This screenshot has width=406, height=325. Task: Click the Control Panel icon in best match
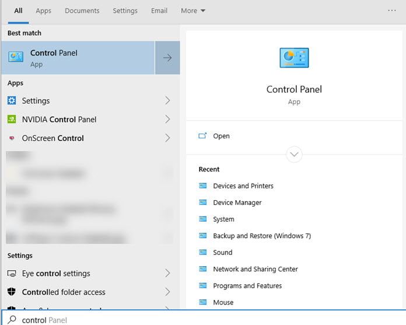(16, 57)
